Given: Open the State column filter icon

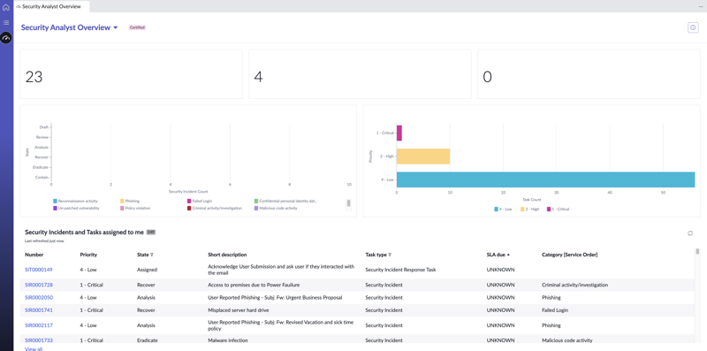Looking at the screenshot, I should (x=152, y=255).
